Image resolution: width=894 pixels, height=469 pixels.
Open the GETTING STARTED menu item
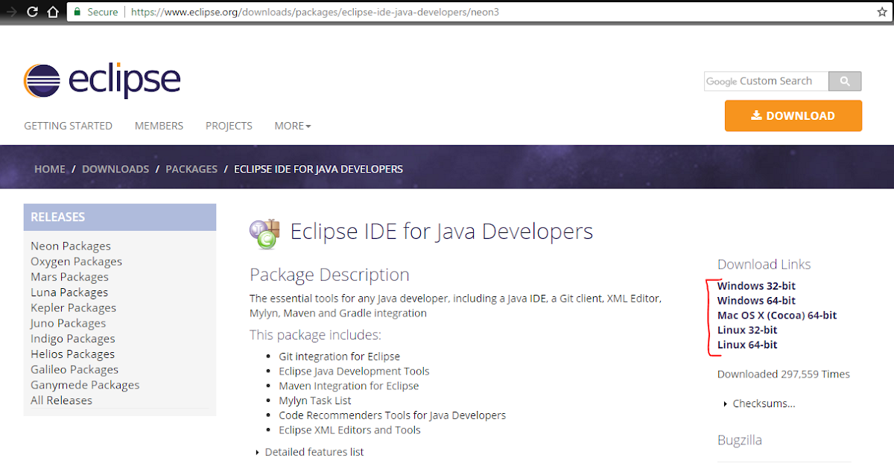(68, 126)
